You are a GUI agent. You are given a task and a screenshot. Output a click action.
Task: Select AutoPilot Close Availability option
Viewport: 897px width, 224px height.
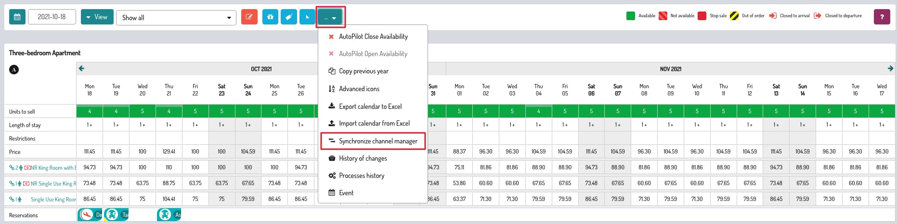tap(373, 36)
